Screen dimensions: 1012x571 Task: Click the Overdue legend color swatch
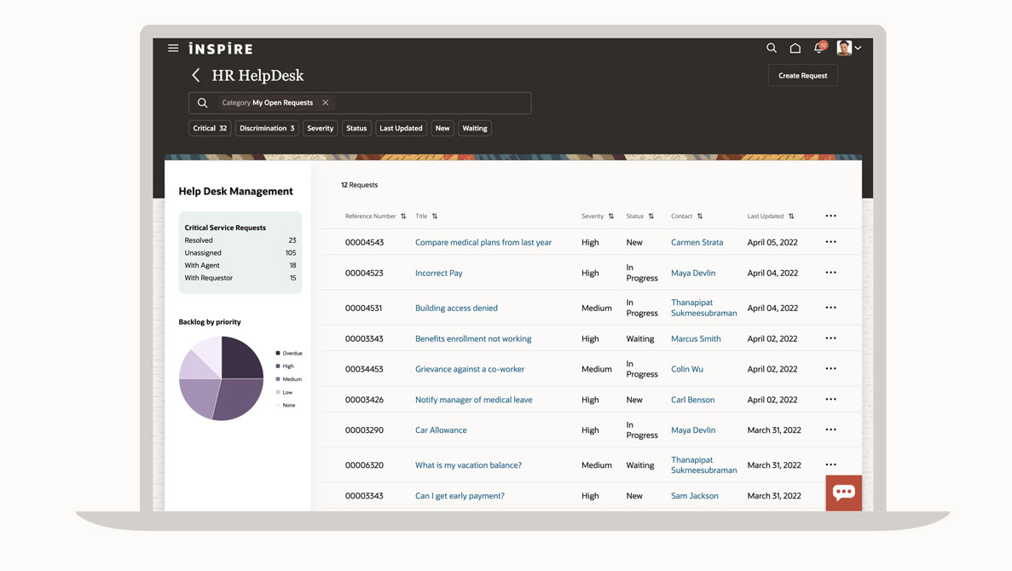278,353
